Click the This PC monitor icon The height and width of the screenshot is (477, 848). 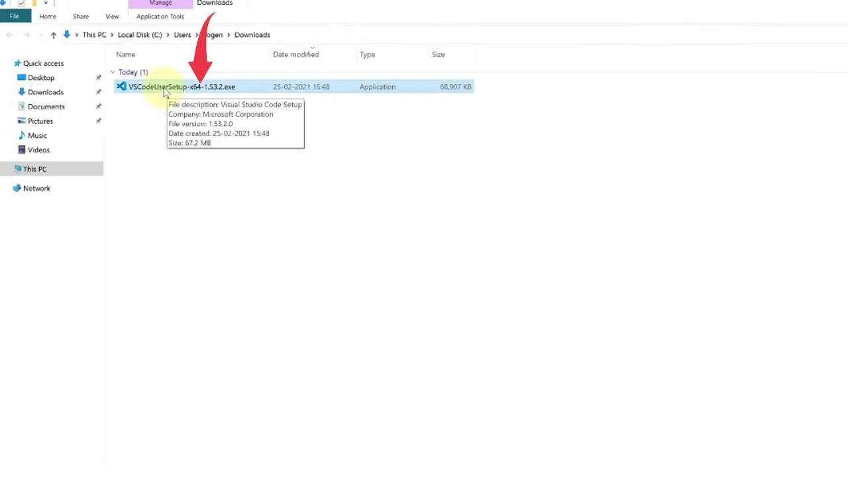(17, 169)
